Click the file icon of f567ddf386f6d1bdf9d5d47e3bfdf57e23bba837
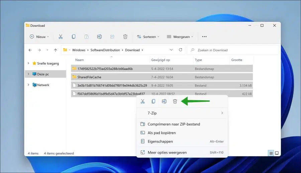 click(74, 94)
